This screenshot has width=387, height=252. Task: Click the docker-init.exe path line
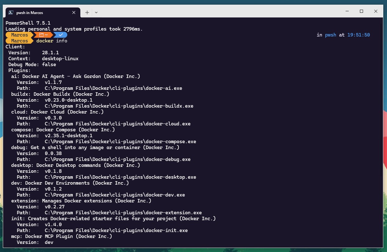pos(102,230)
